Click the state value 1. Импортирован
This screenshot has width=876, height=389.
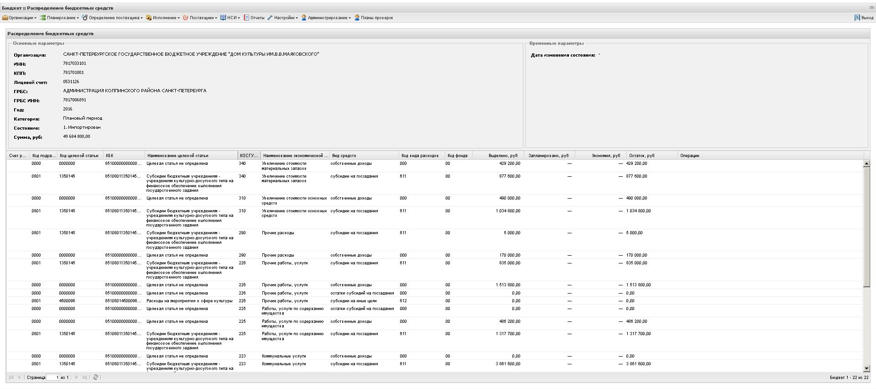82,127
